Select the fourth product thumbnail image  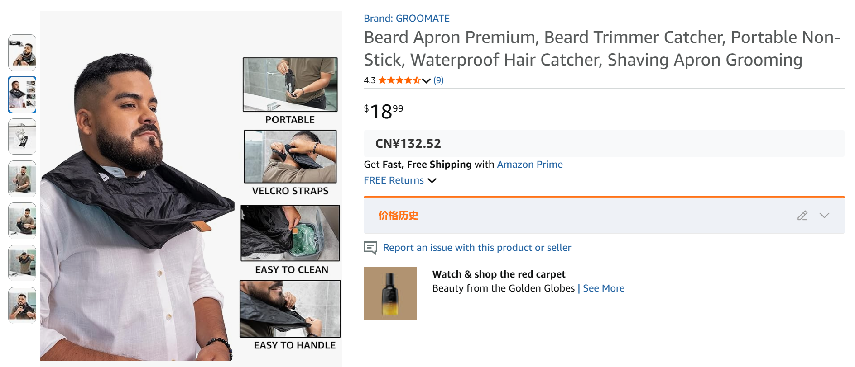coord(22,179)
